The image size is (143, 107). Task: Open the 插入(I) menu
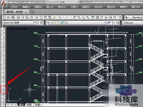(x=50, y=7)
